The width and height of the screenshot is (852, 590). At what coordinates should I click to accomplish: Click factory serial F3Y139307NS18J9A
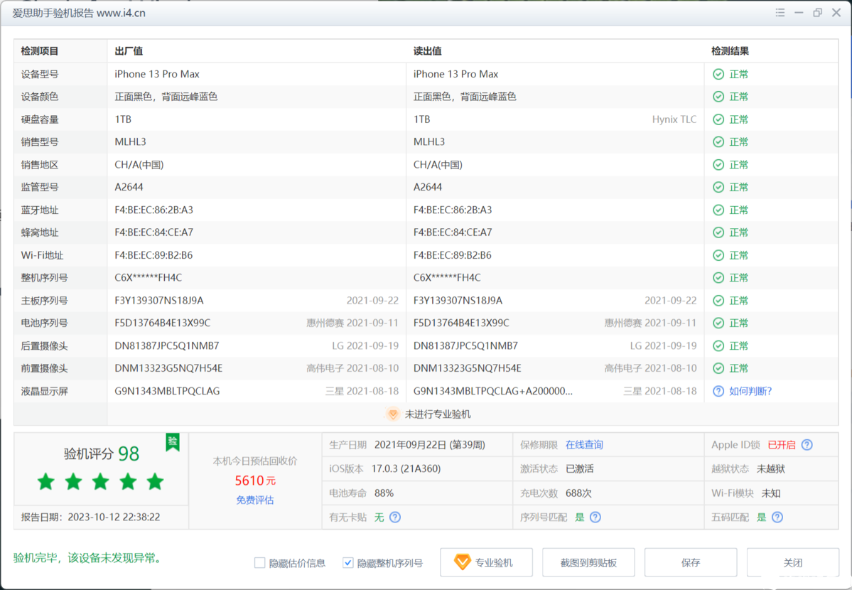159,301
